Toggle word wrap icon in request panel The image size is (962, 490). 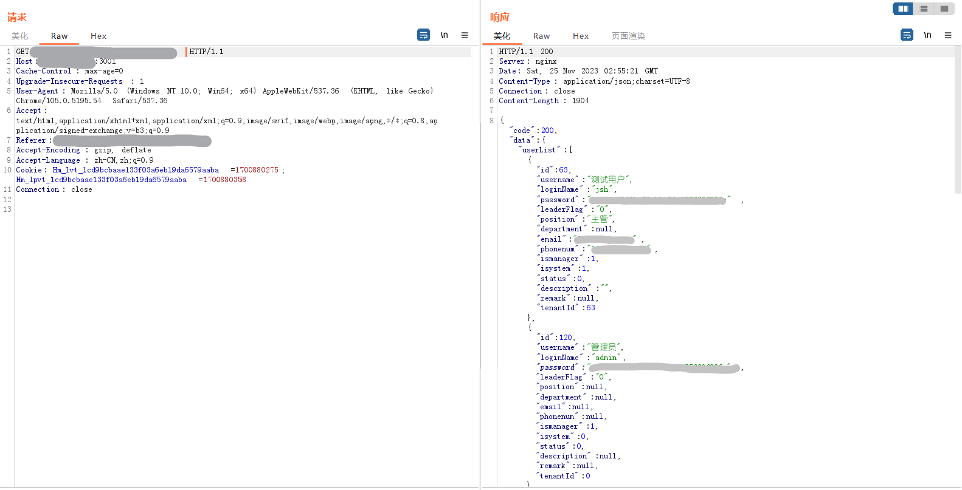[423, 35]
